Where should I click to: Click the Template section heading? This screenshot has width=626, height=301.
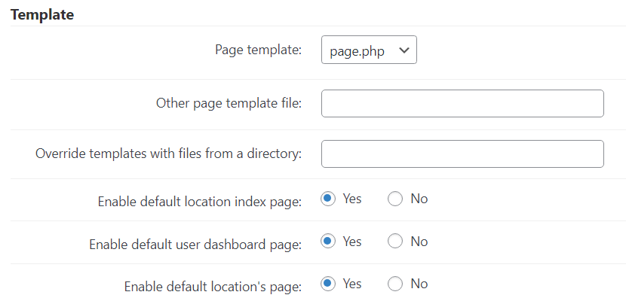42,14
